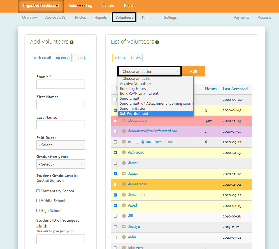This screenshot has height=249, width=279.
Task: Open the Paid Dues dropdown
Action: click(x=61, y=145)
